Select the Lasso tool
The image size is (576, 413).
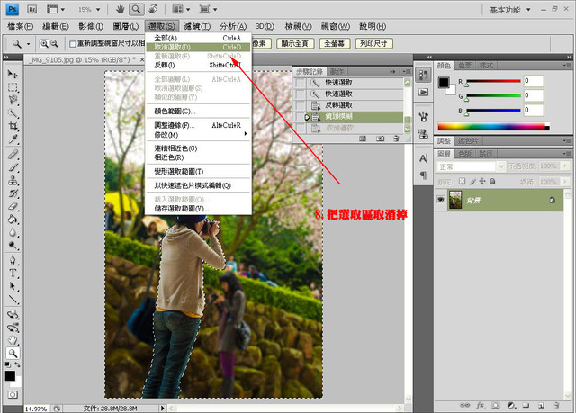pos(13,100)
